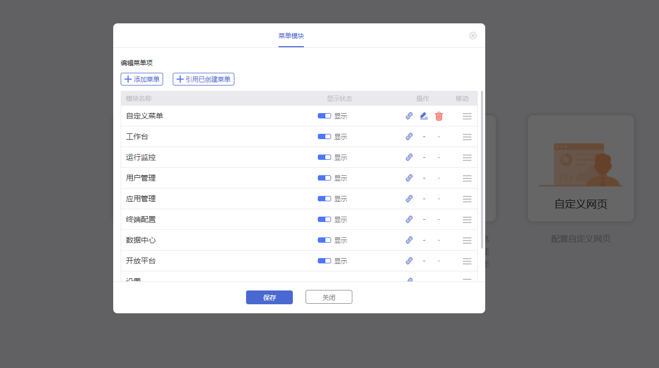The image size is (659, 368).
Task: Toggle display switch for 自定义菜单
Action: 324,116
